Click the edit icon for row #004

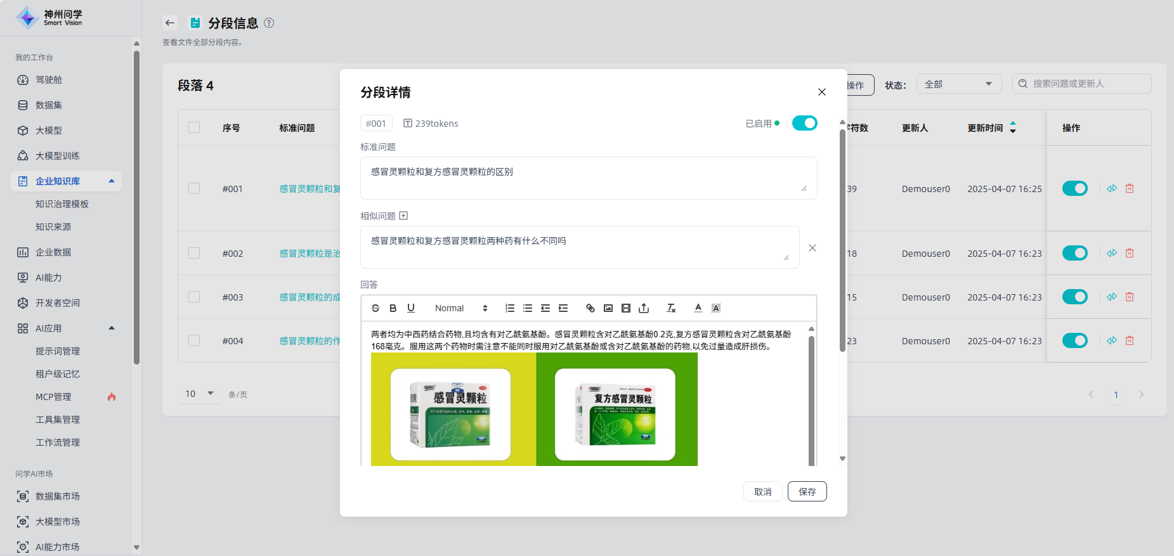(1112, 340)
